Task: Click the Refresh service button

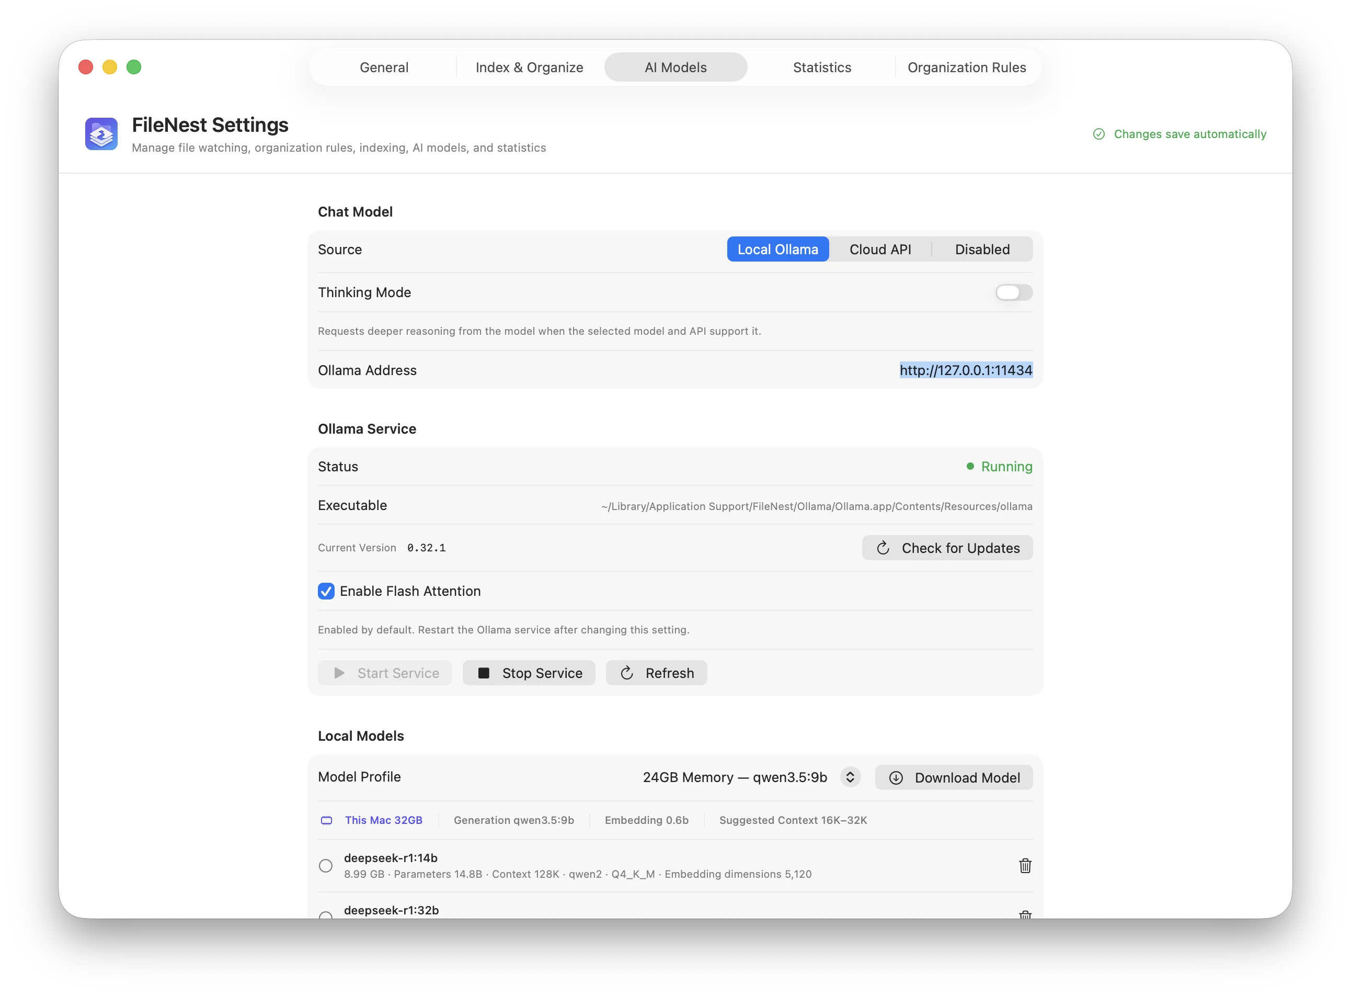Action: pos(656,673)
